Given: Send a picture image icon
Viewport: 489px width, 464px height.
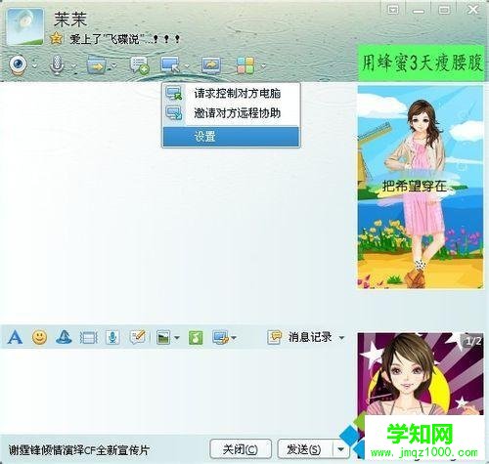Looking at the screenshot, I should click(x=163, y=338).
